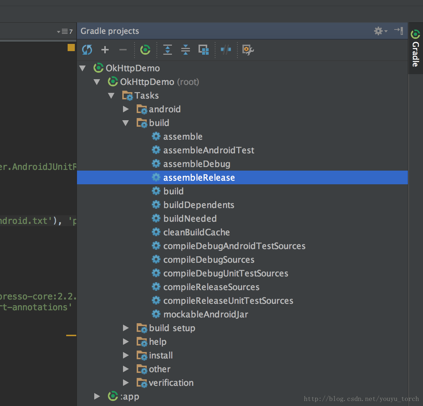Collapse the build task group
The height and width of the screenshot is (406, 423).
click(126, 123)
